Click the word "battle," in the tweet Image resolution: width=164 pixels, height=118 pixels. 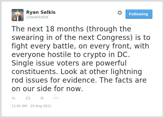(64, 46)
